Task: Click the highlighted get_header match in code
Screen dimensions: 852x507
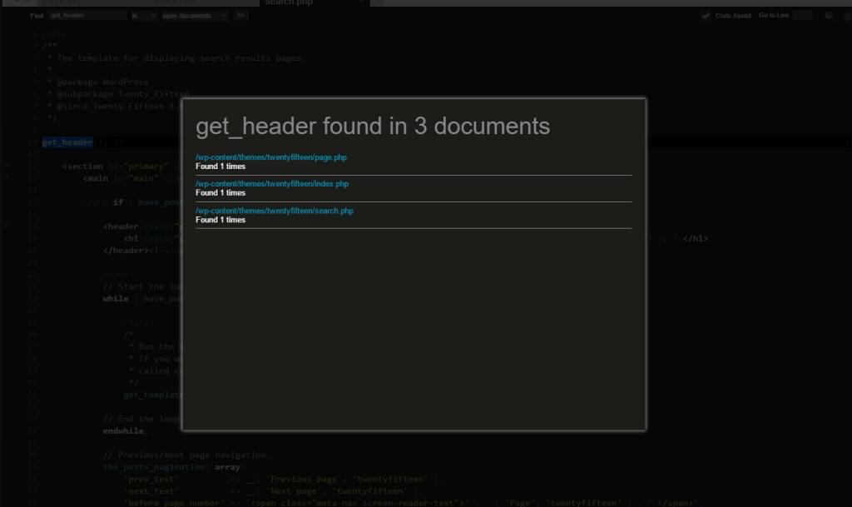Action: pos(67,142)
